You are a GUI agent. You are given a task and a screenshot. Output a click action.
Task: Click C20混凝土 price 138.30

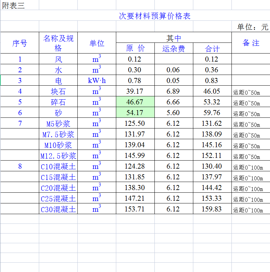point(135,187)
